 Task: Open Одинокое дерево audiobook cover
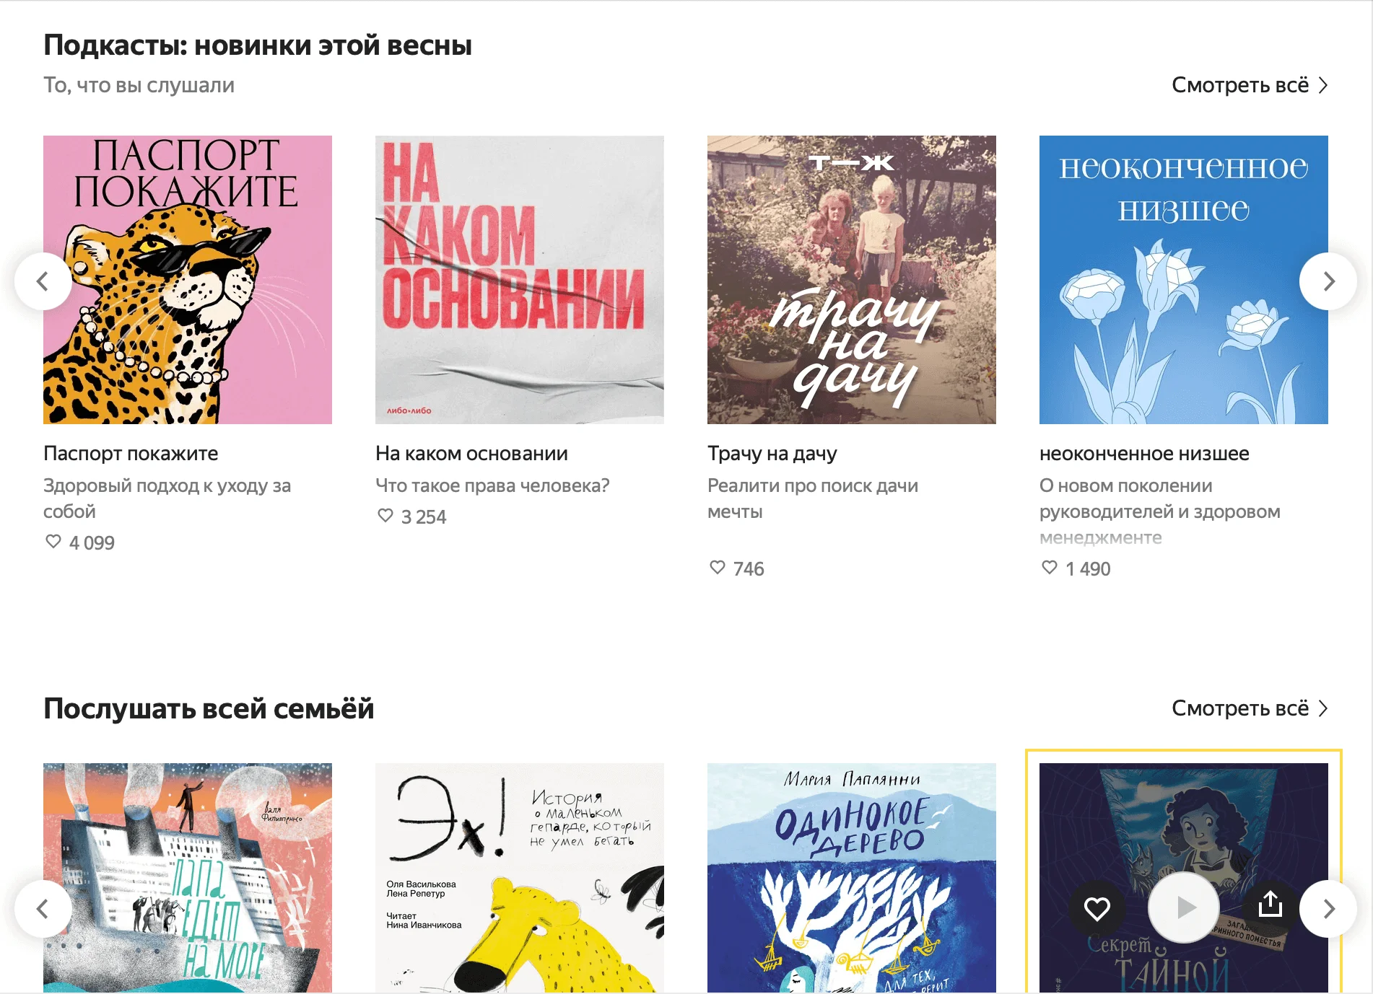(851, 877)
